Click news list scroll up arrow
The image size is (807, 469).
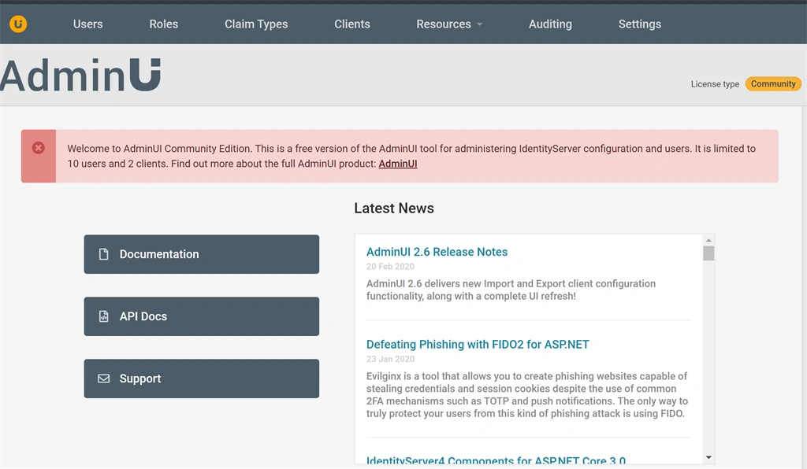pyautogui.click(x=708, y=241)
